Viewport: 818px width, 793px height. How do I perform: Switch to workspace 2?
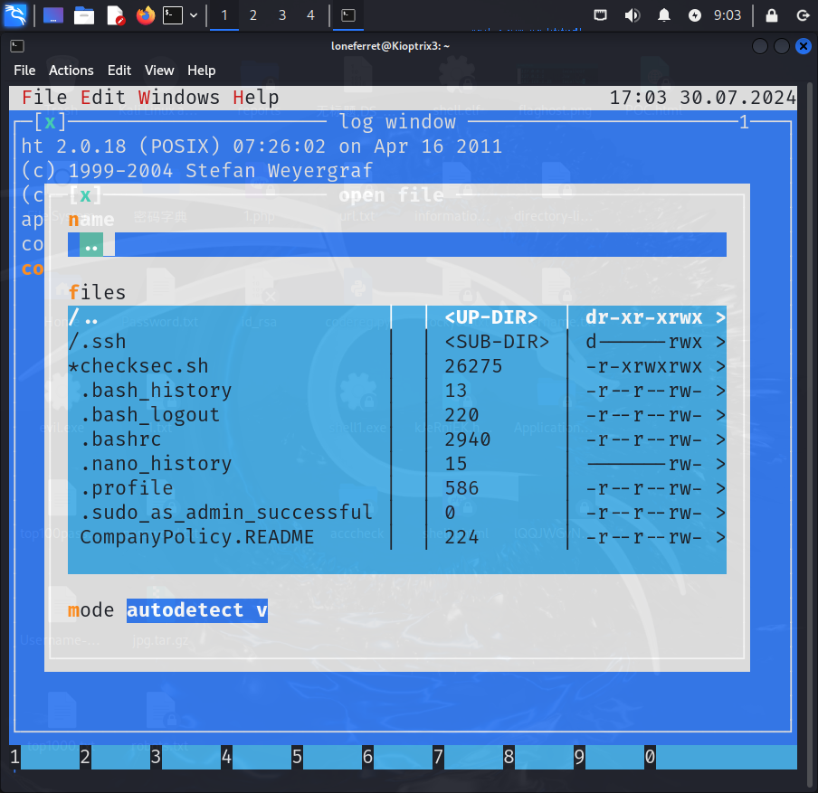252,15
